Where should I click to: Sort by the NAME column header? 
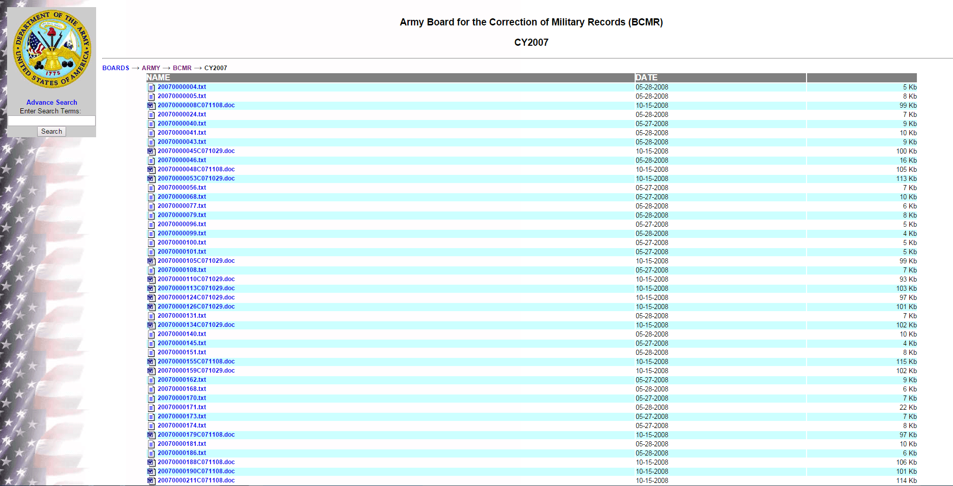point(158,78)
